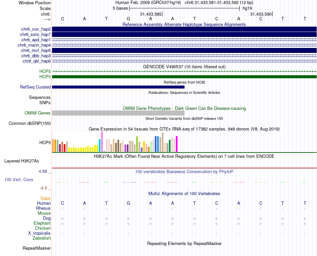Click the SNPs track label
The image size is (317, 256).
tap(45, 103)
